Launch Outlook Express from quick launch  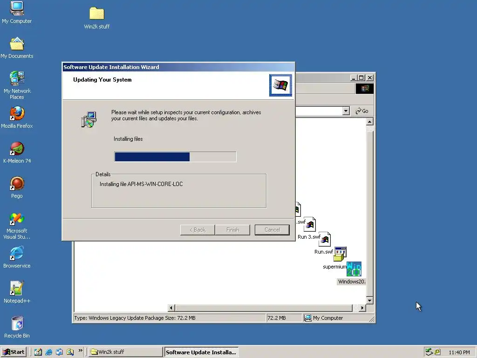click(59, 352)
